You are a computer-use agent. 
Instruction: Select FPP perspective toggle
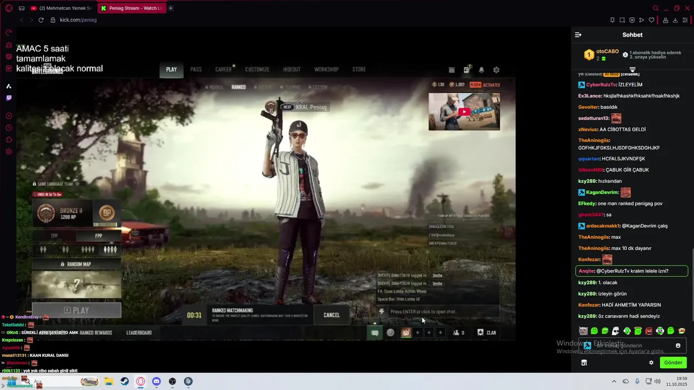coord(99,236)
